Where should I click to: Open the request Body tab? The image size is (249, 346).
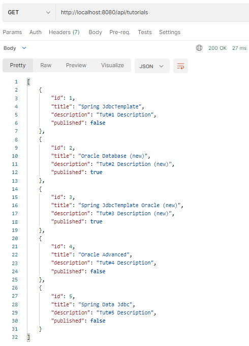tap(95, 32)
